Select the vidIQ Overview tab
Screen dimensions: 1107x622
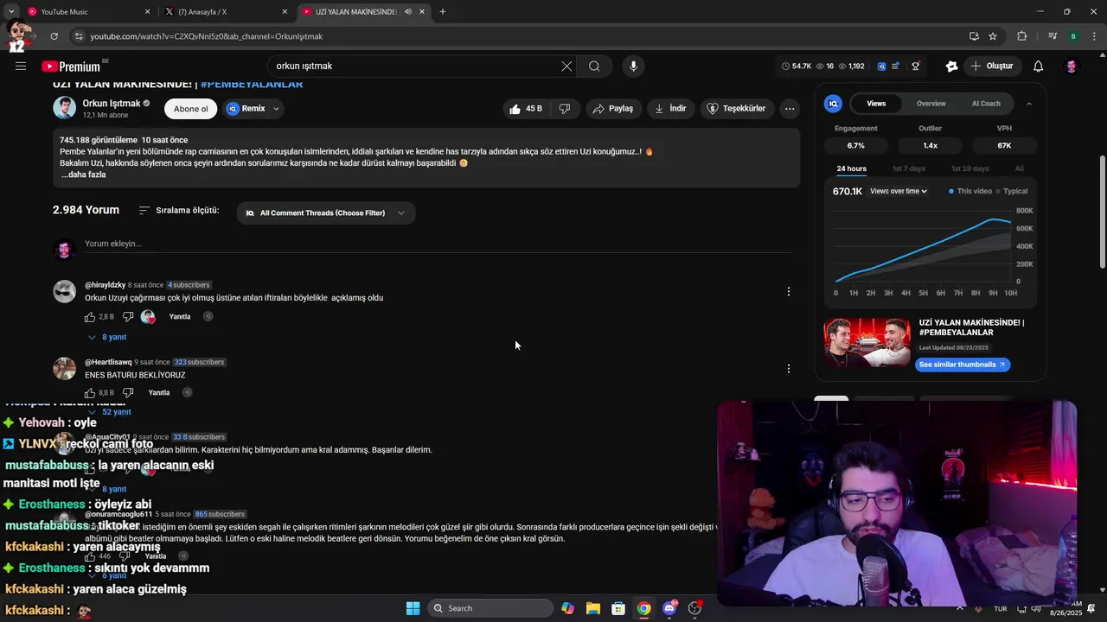(931, 104)
